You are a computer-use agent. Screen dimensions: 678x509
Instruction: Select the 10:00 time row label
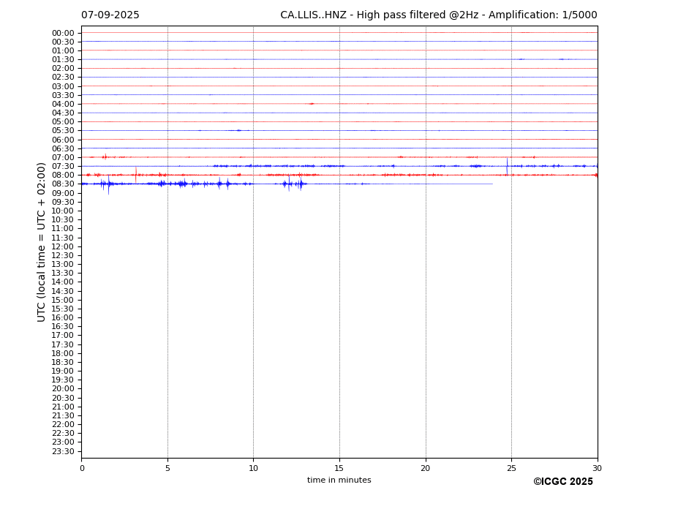63,211
